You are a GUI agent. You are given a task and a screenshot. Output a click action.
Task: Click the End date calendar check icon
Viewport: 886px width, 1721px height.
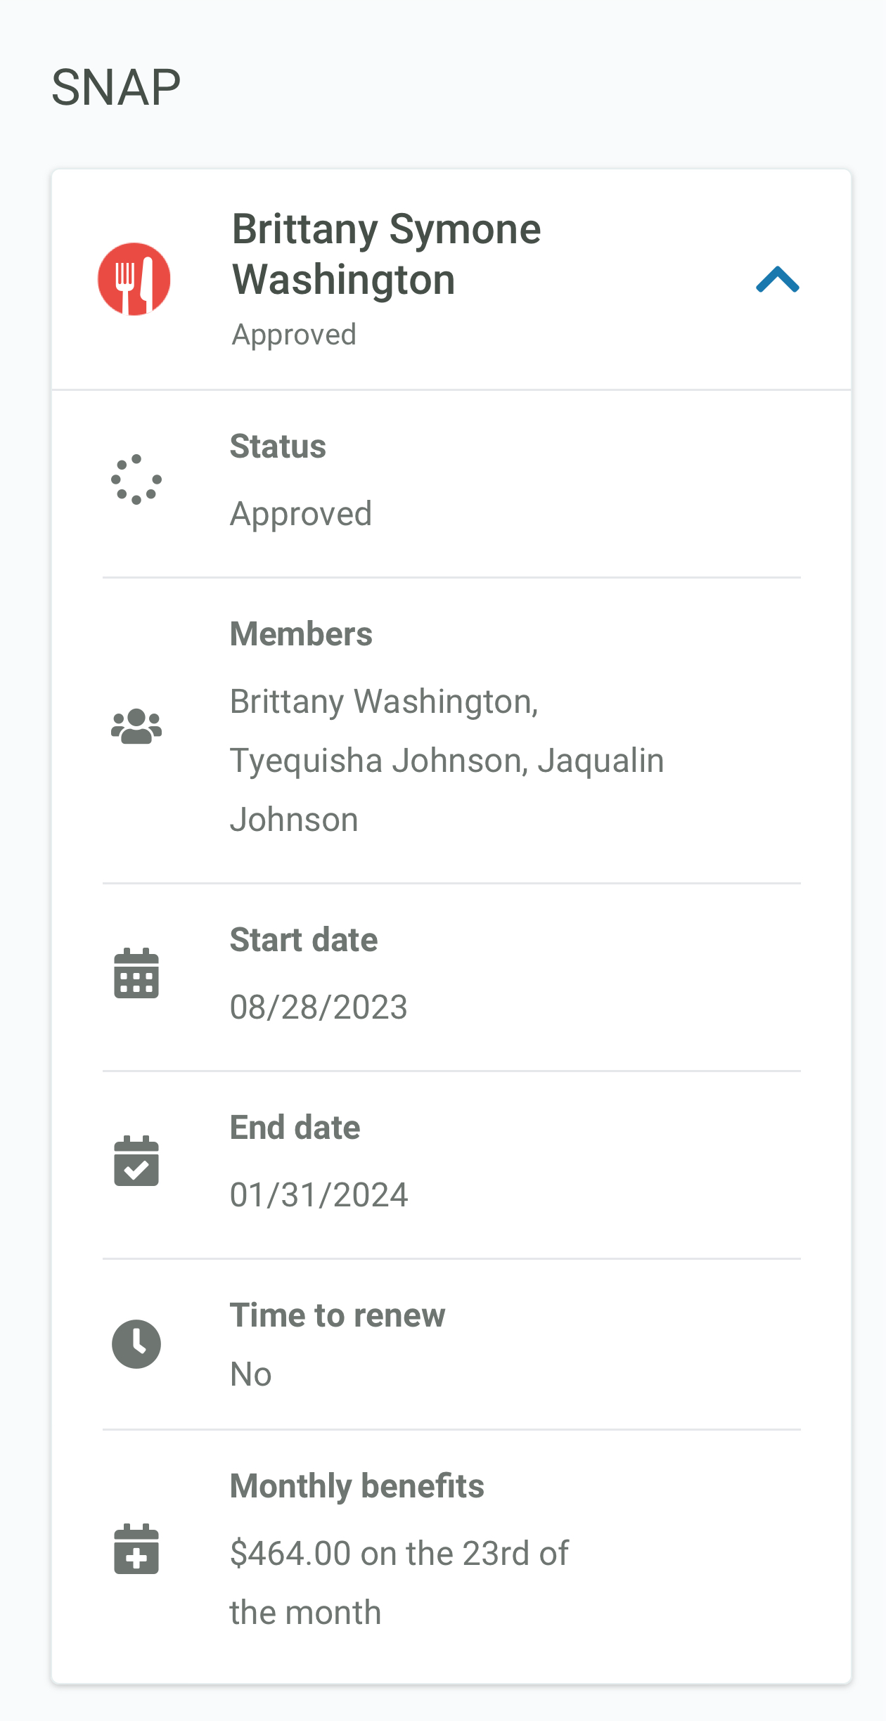coord(136,1161)
